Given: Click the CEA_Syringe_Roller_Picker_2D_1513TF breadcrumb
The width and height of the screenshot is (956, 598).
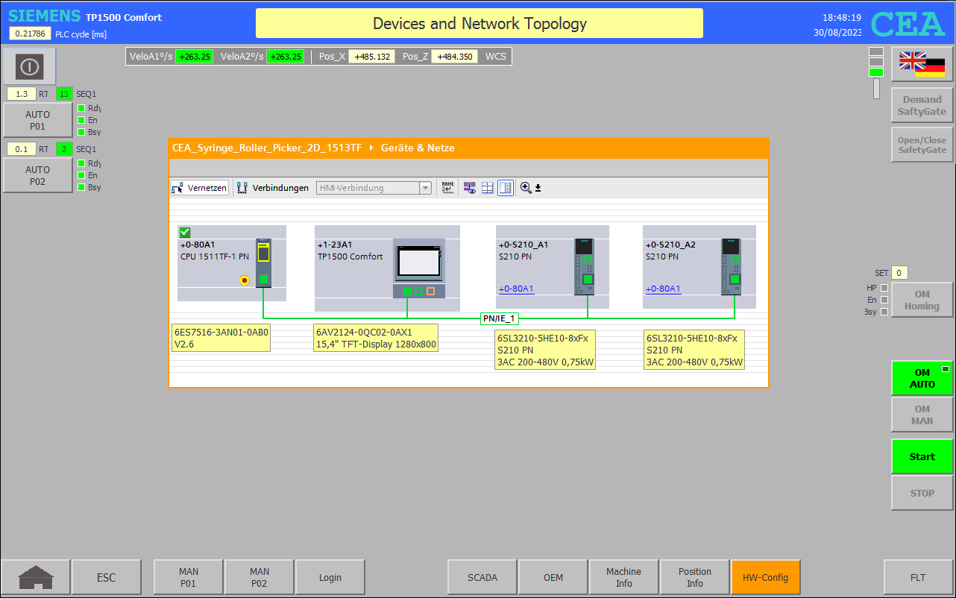Looking at the screenshot, I should coord(267,148).
